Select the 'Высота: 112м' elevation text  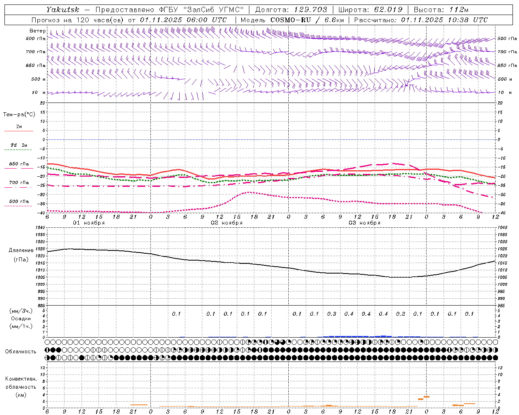pos(441,10)
